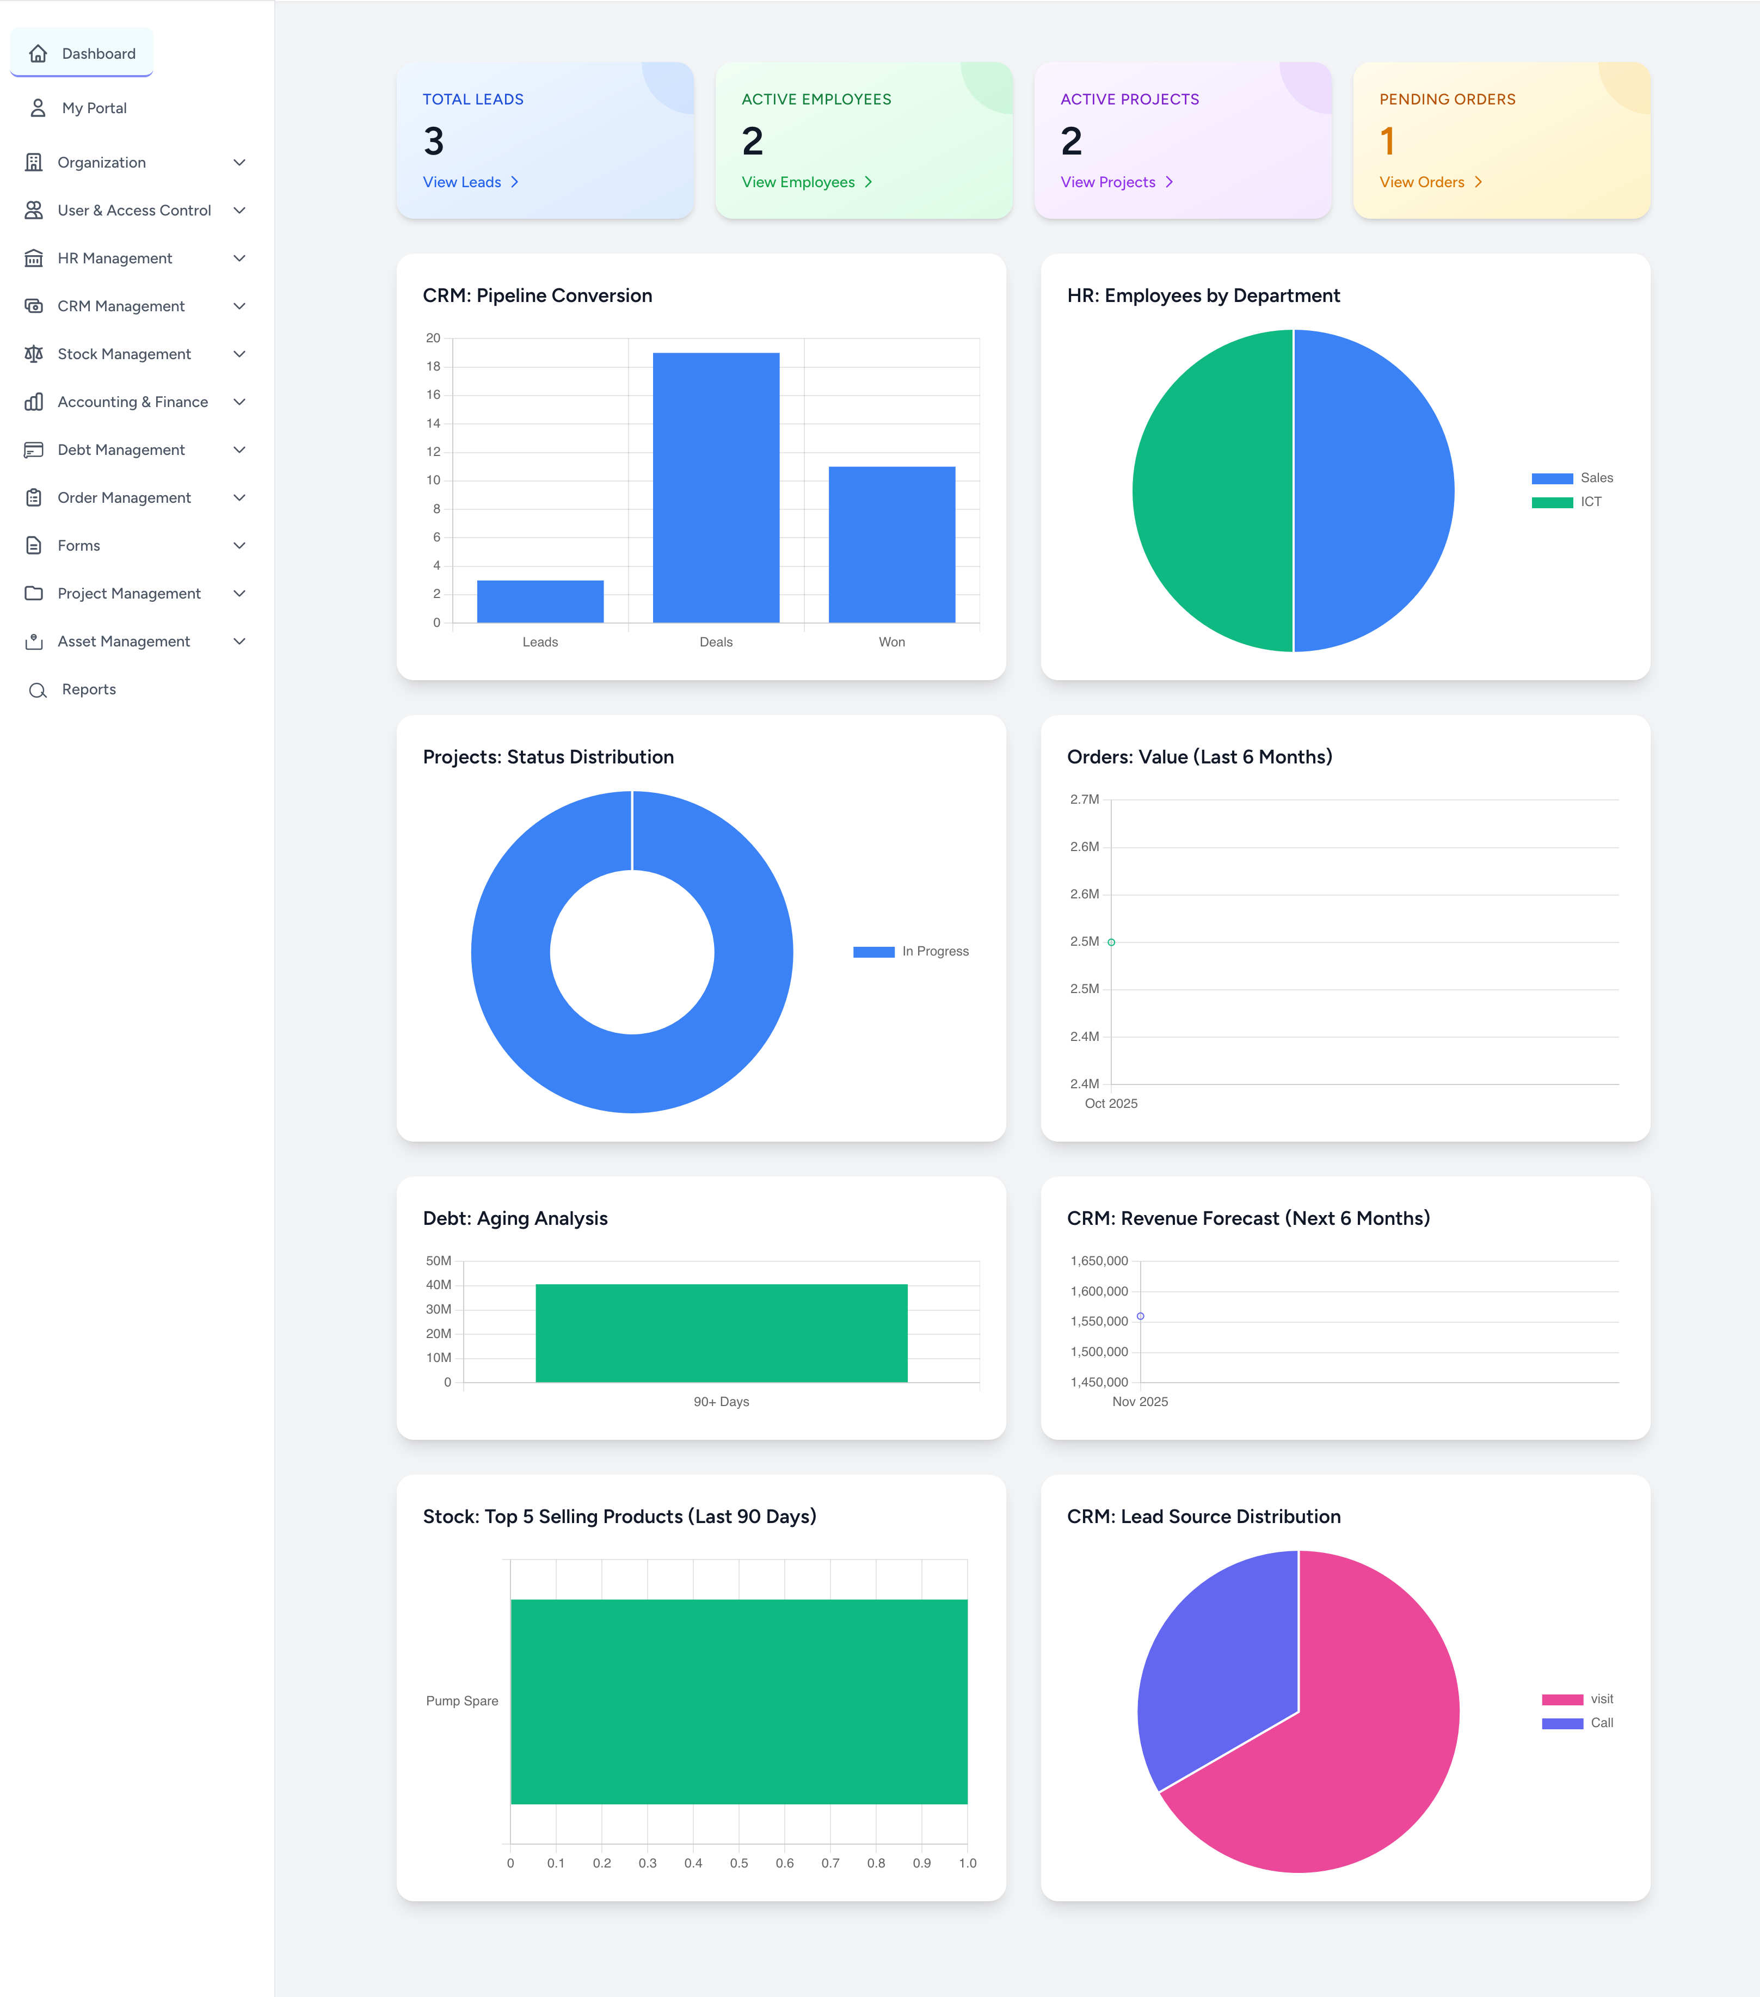Click the HR Management icon
The height and width of the screenshot is (1997, 1760).
pyautogui.click(x=32, y=257)
